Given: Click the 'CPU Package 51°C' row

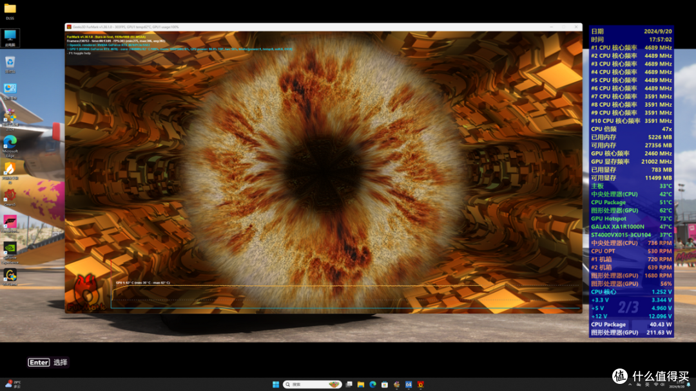Looking at the screenshot, I should pyautogui.click(x=631, y=202).
